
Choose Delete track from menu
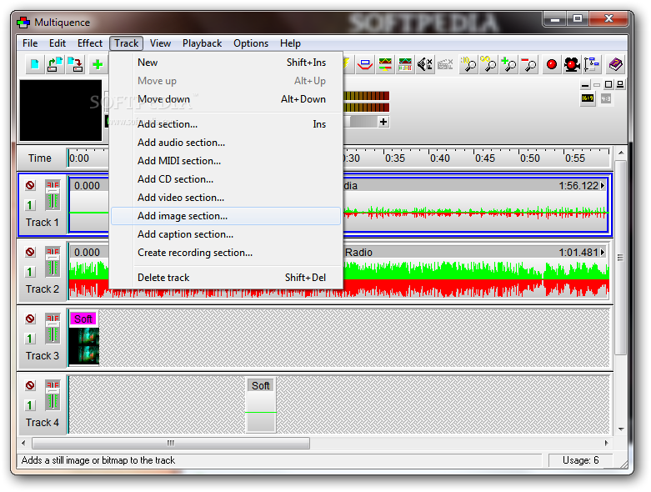[226, 278]
